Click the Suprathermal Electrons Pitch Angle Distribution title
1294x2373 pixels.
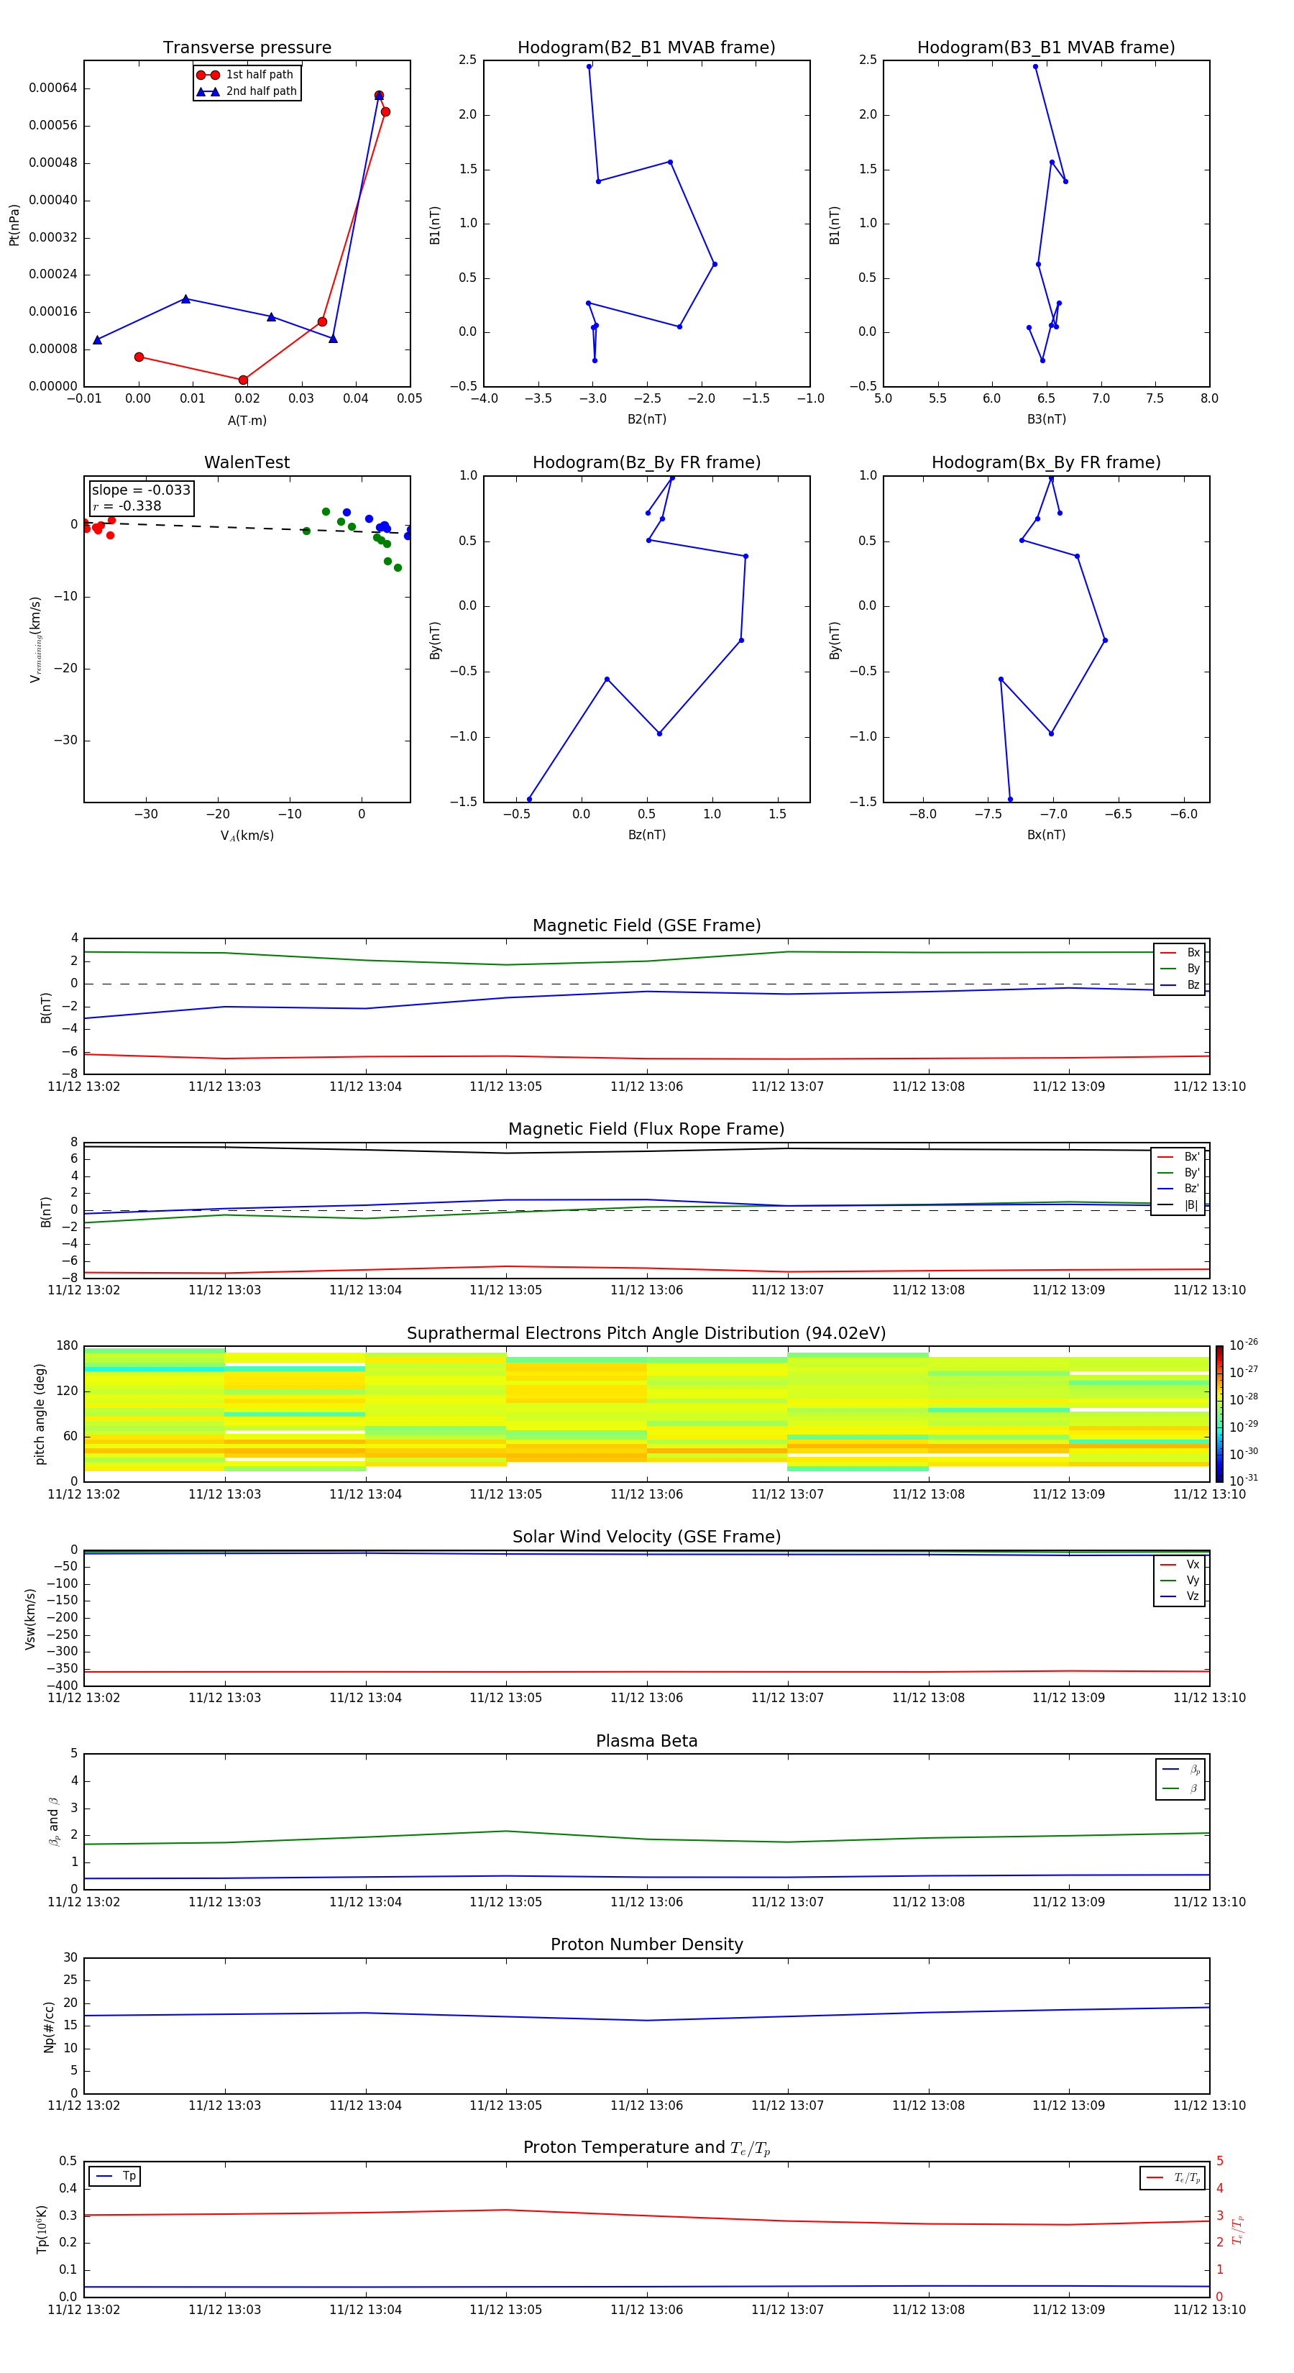click(646, 1334)
